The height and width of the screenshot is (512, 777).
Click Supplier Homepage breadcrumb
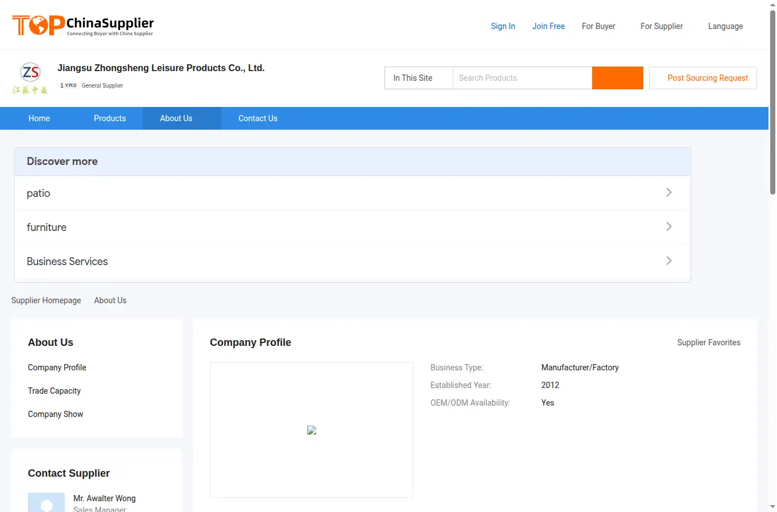click(x=46, y=300)
